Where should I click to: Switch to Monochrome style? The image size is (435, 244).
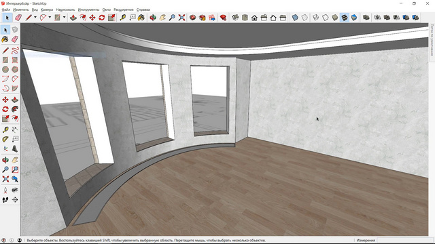click(x=353, y=18)
